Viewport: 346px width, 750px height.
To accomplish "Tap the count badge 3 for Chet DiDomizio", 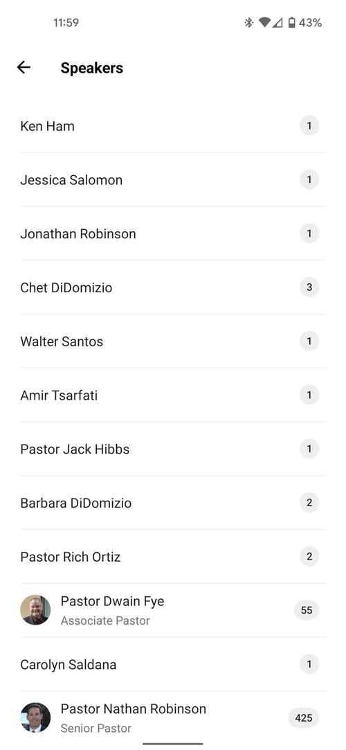I will click(x=309, y=287).
